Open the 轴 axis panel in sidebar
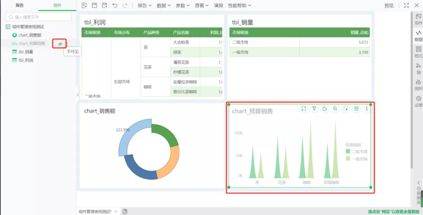This screenshot has height=215, width=423. point(418,69)
